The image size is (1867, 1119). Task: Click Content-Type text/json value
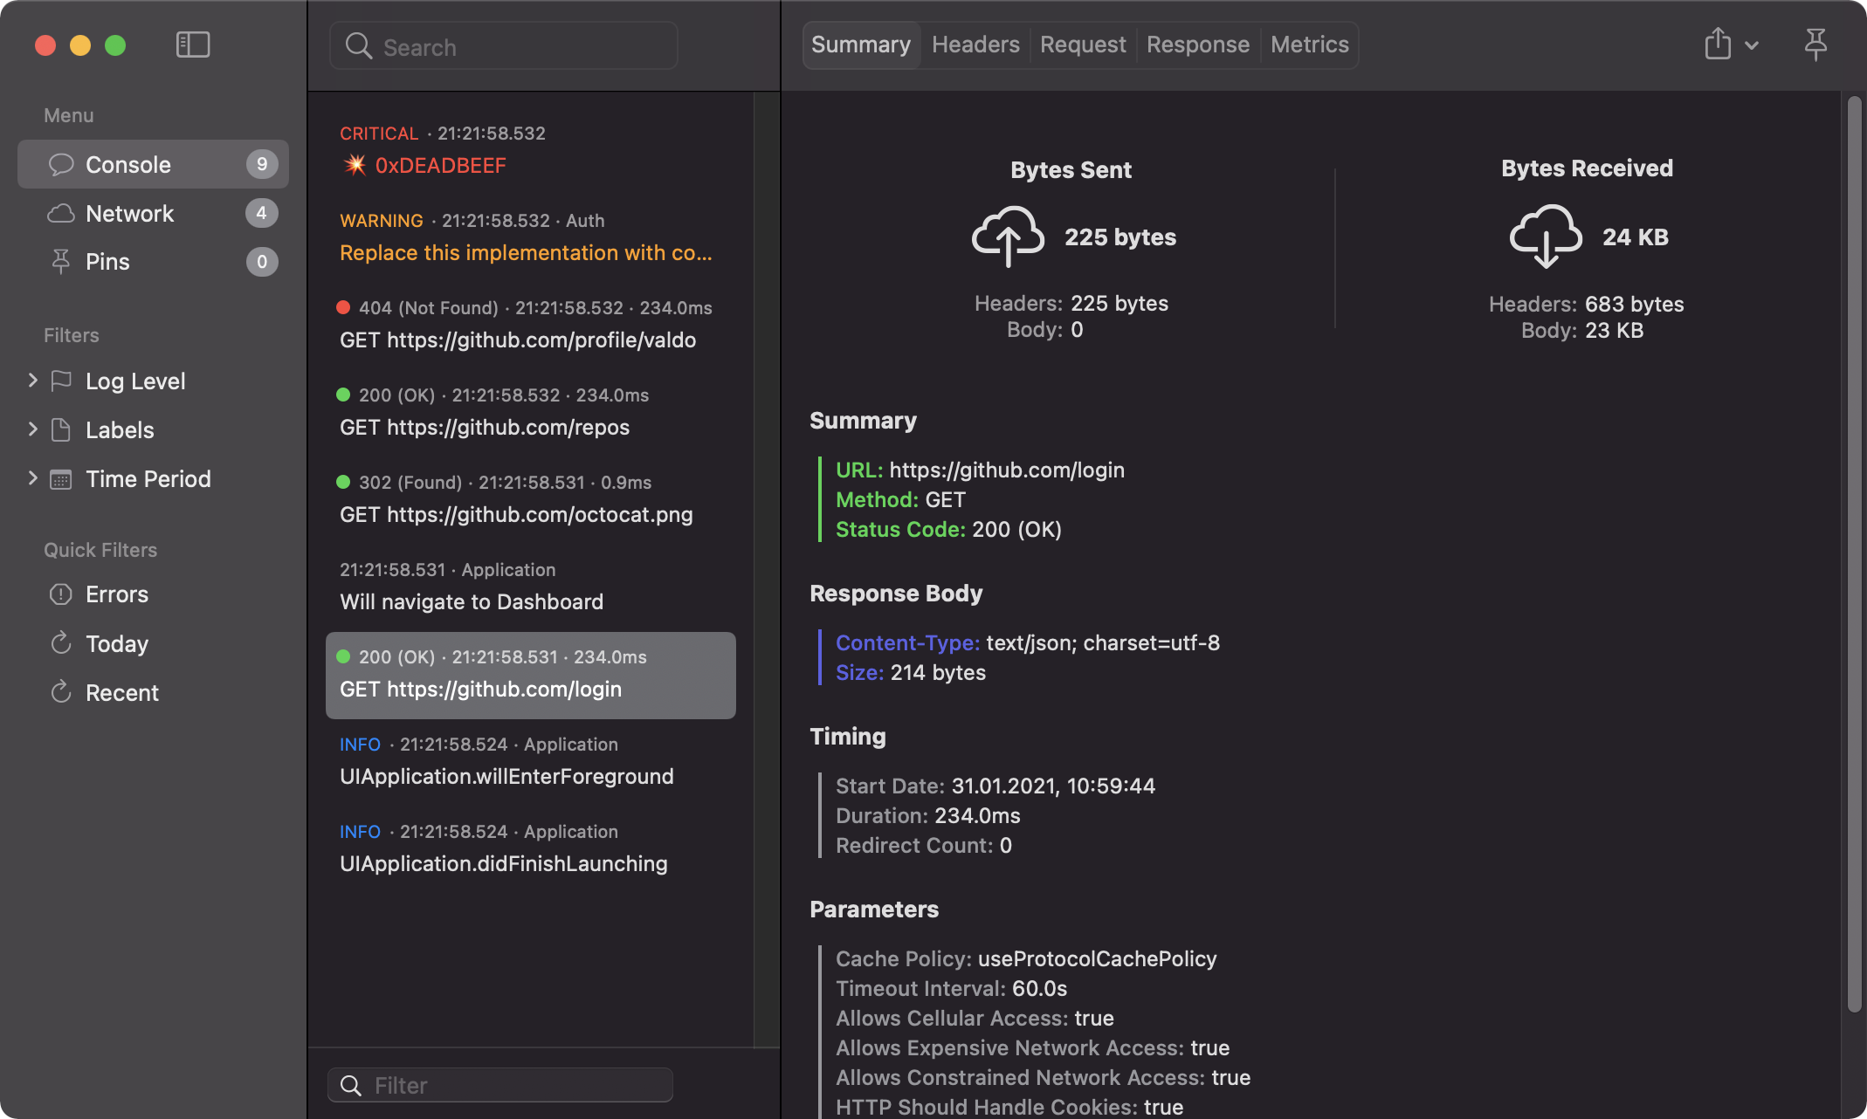coord(1103,642)
